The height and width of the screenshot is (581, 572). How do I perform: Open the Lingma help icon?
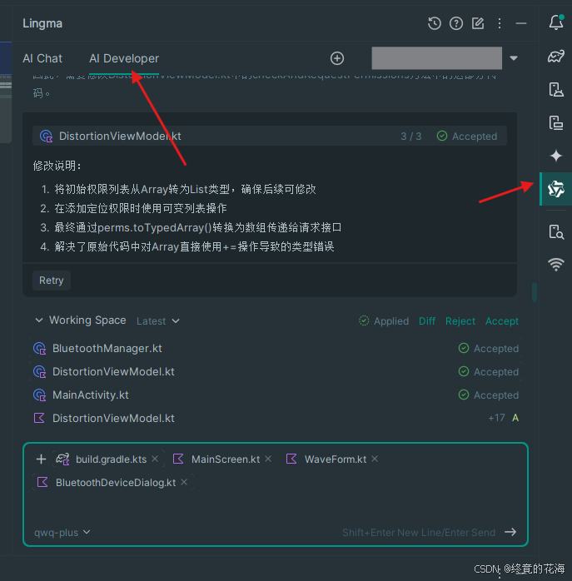456,23
